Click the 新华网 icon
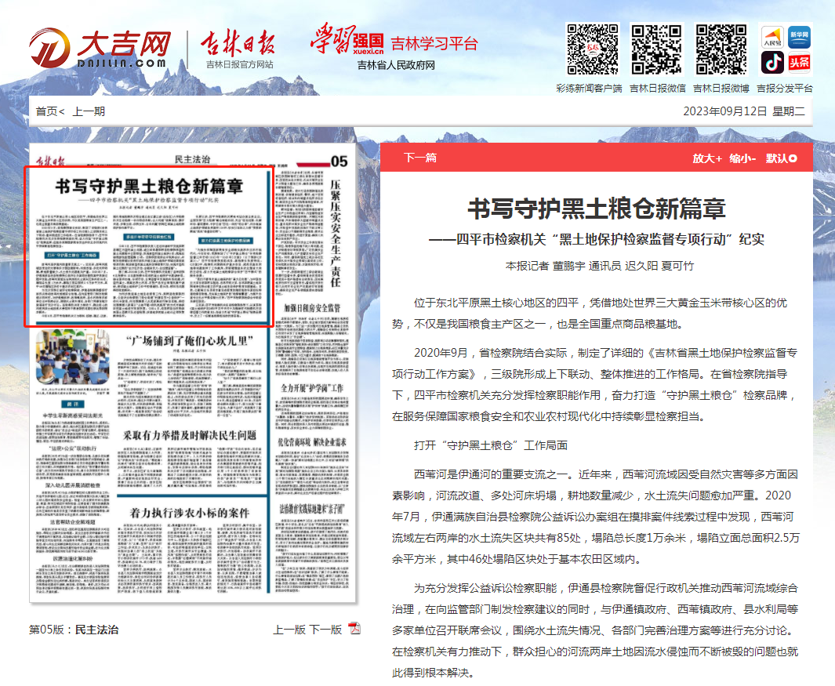The height and width of the screenshot is (686, 835). tap(799, 37)
